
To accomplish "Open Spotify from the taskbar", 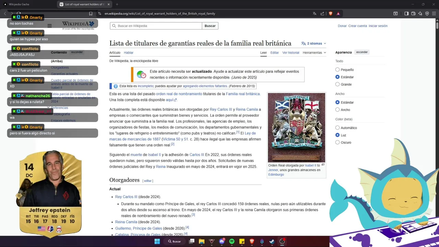I will pyautogui.click(x=232, y=242).
